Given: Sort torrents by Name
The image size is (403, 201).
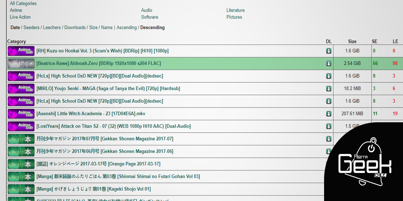Looking at the screenshot, I should (107, 27).
